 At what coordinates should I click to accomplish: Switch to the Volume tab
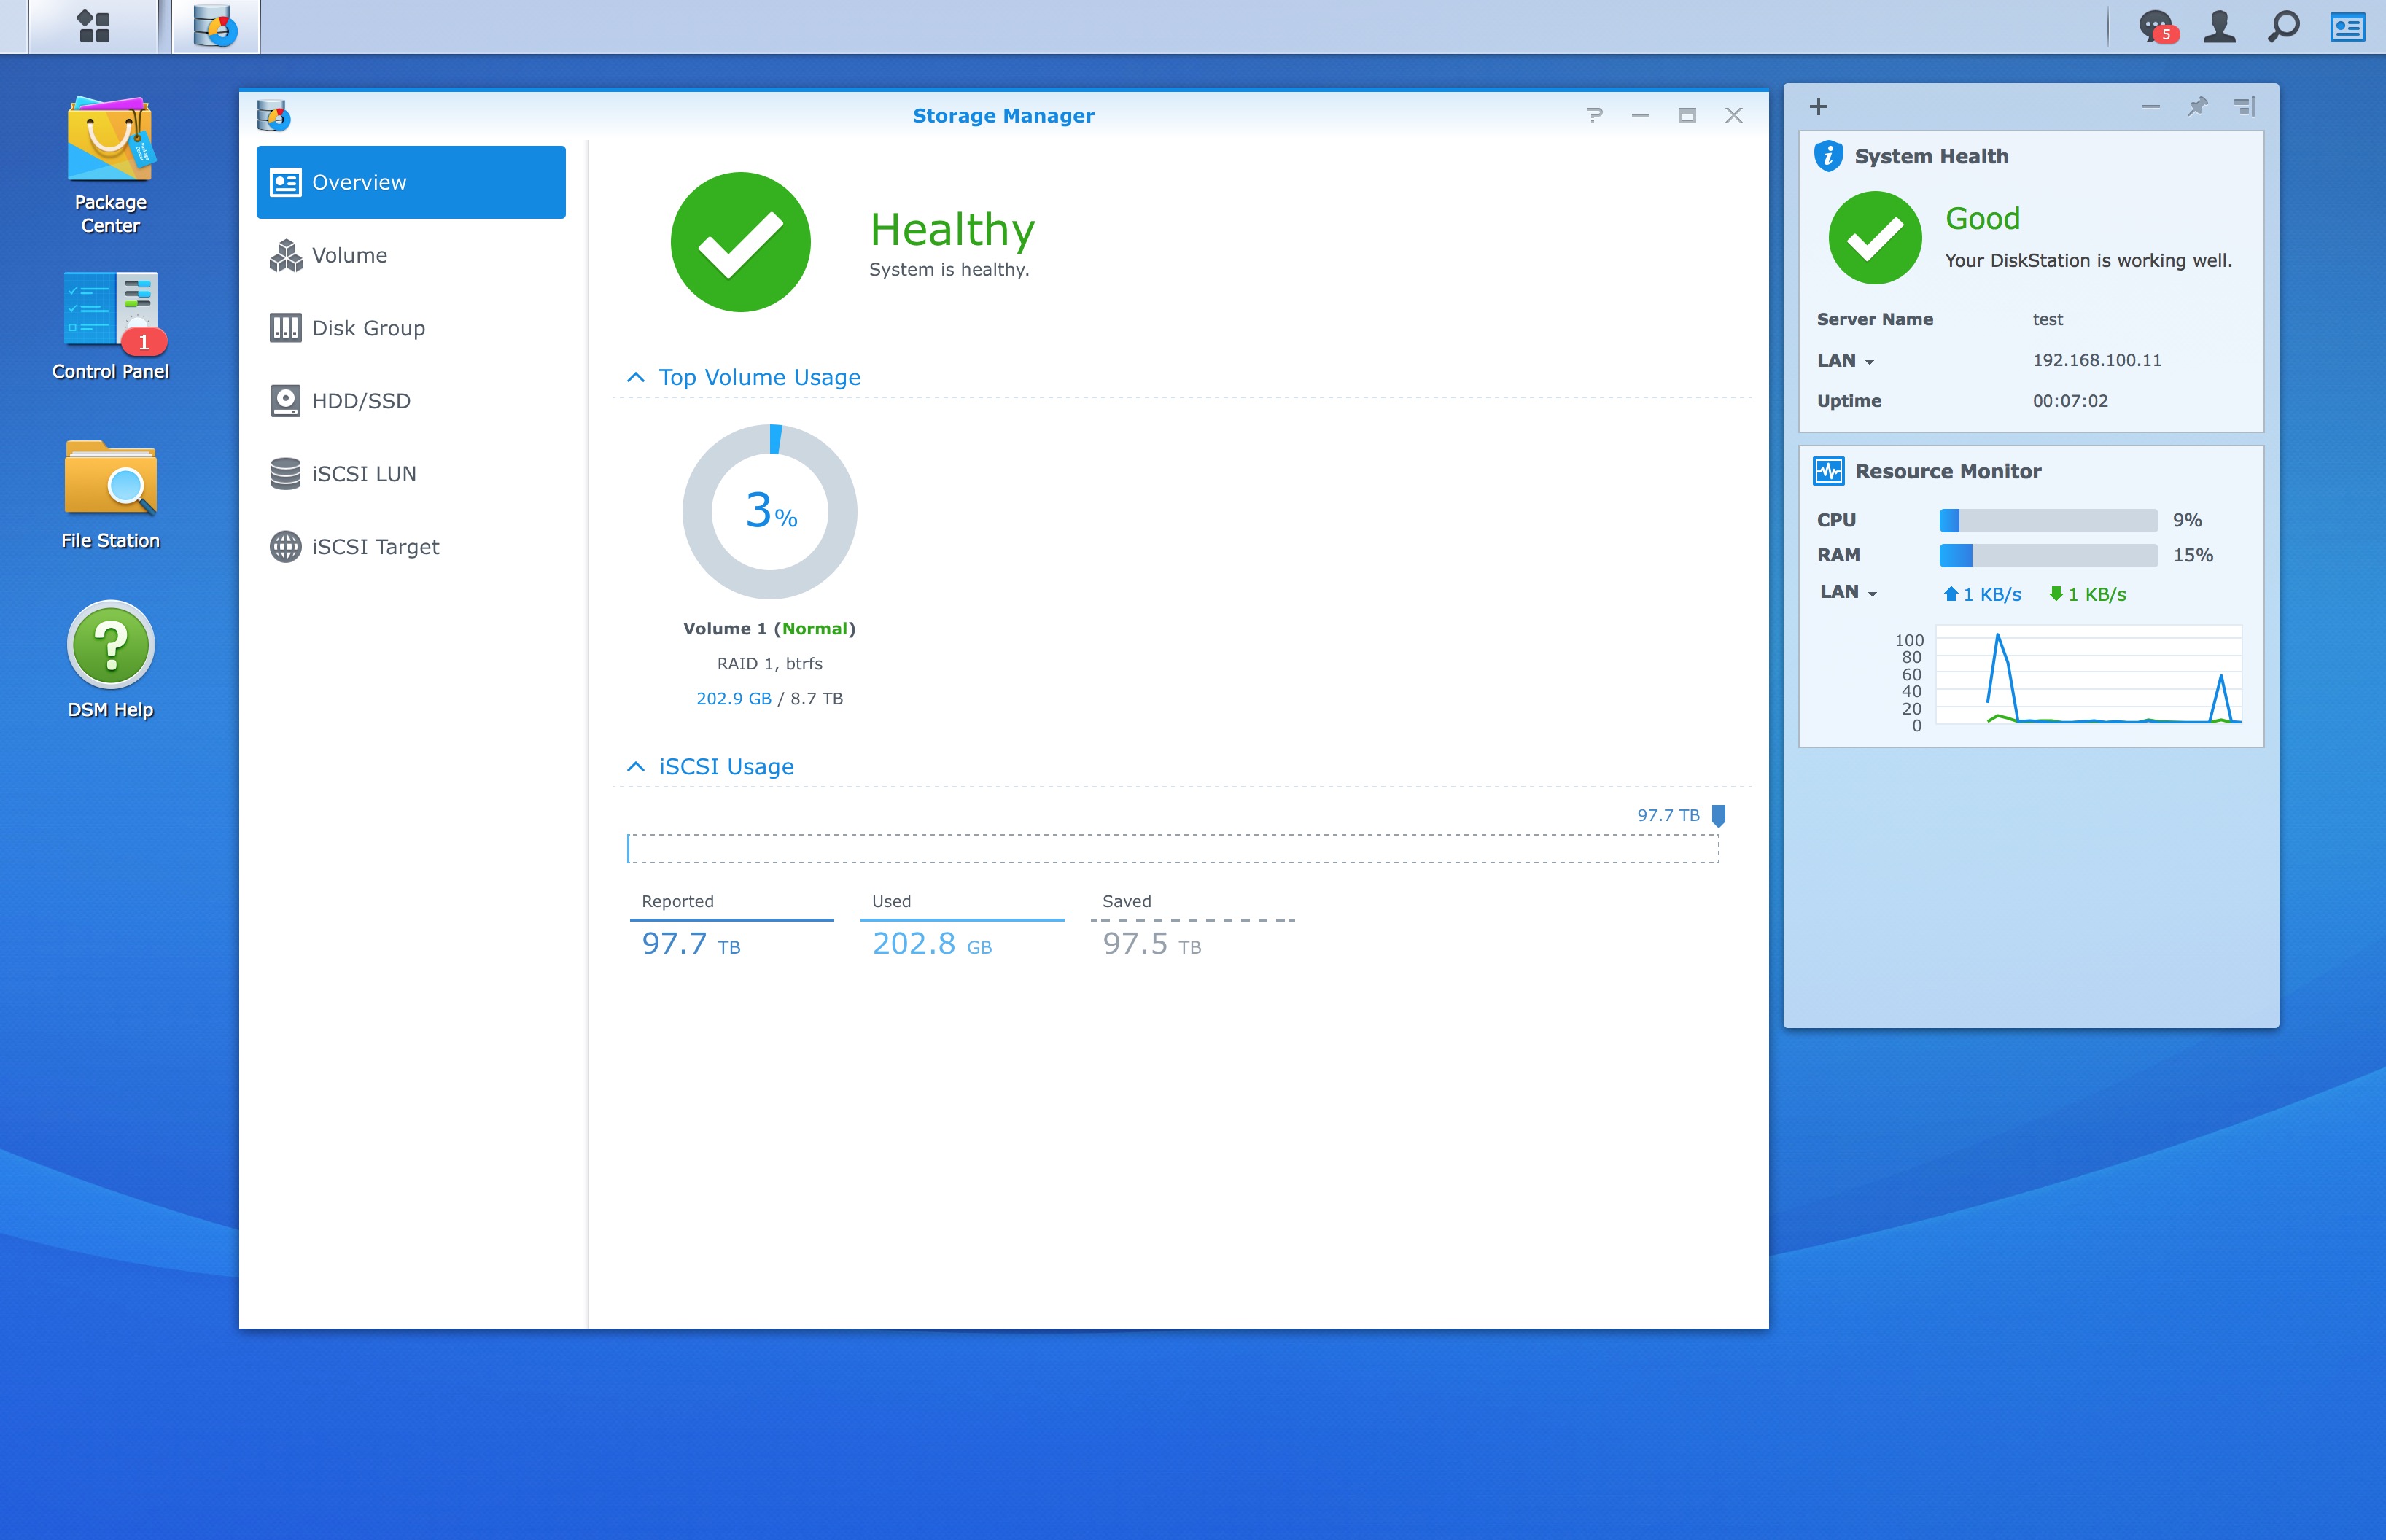tap(348, 255)
